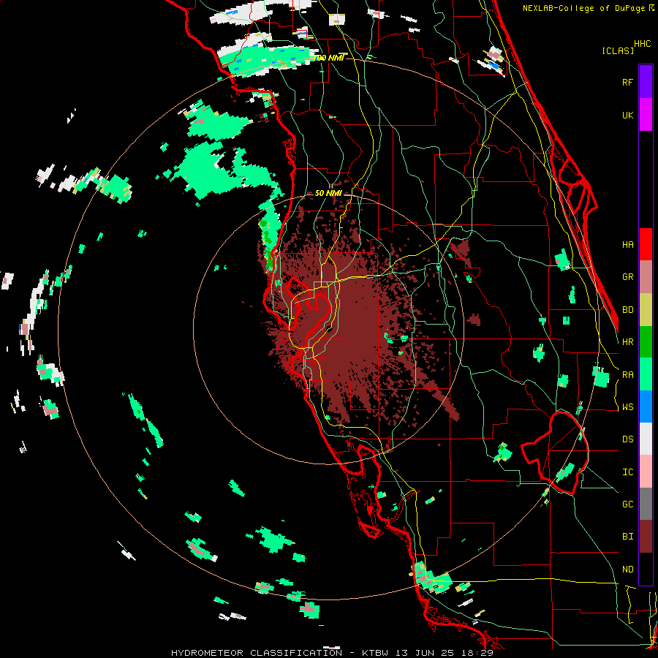Screen dimensions: 658x658
Task: Select the IC pink legend swatch
Action: point(646,472)
